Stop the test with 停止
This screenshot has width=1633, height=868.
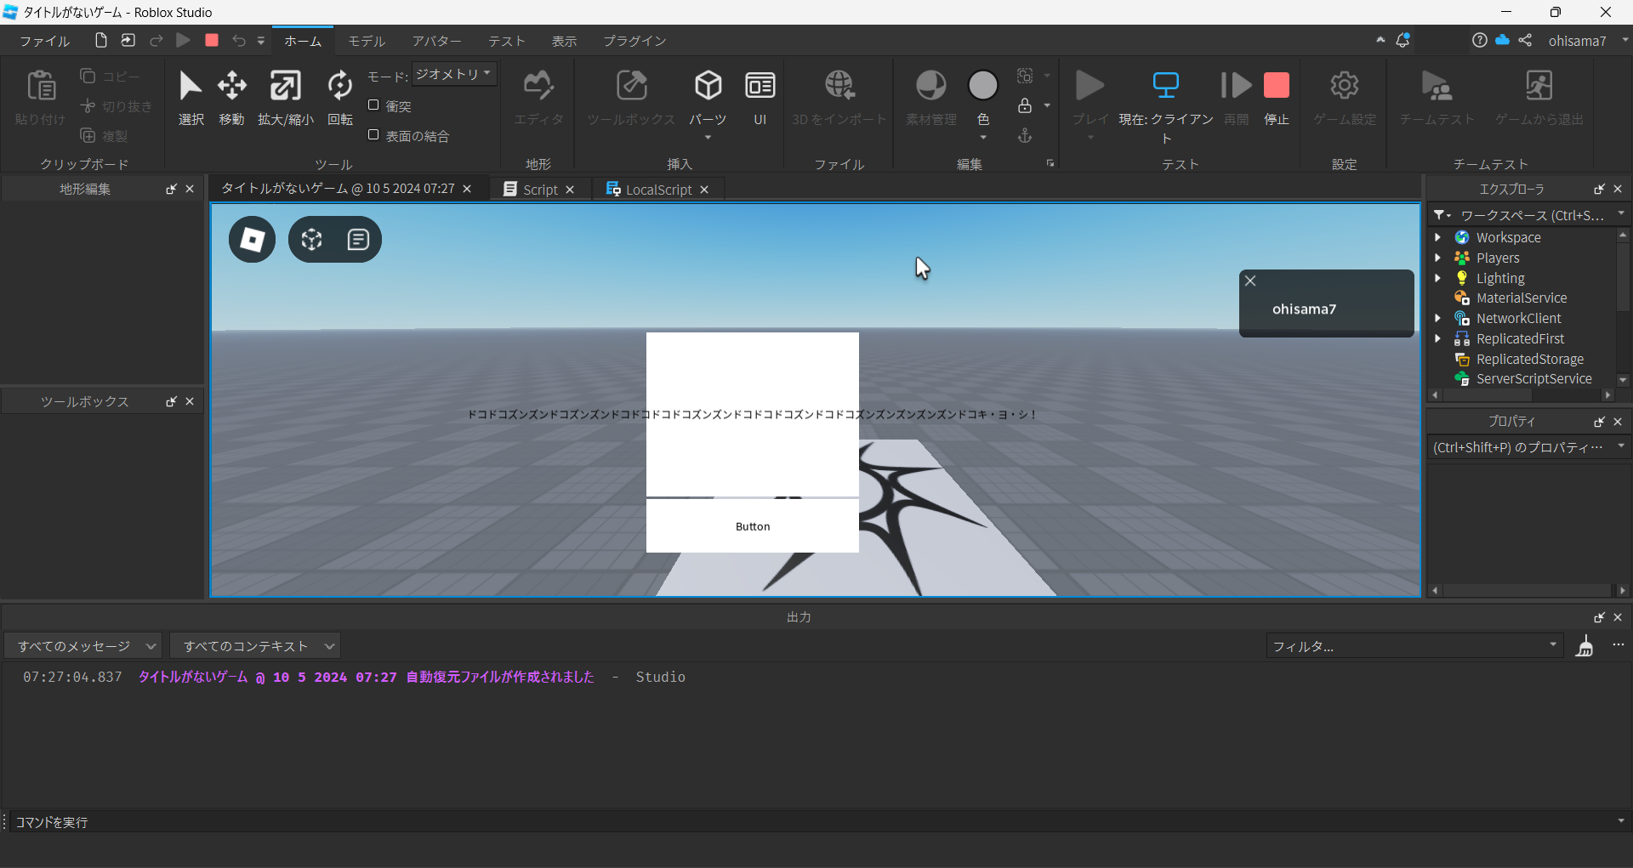coord(1277,98)
